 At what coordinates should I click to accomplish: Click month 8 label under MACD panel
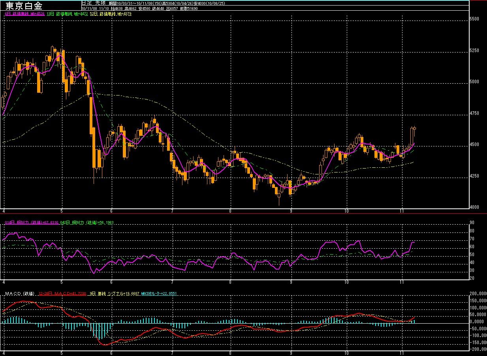[x=230, y=353]
